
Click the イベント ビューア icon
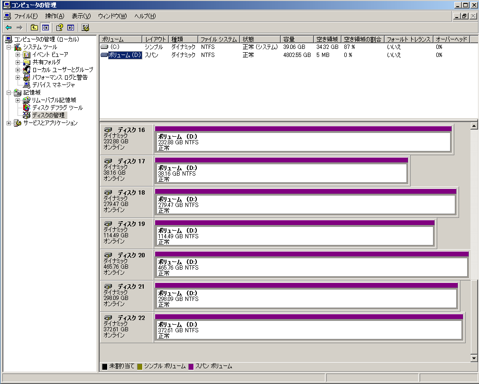(x=27, y=55)
